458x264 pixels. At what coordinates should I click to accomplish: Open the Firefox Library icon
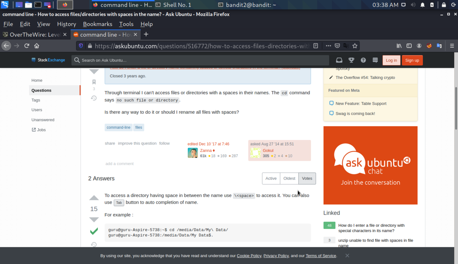[399, 46]
